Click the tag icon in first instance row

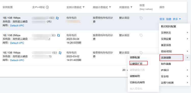141,18
